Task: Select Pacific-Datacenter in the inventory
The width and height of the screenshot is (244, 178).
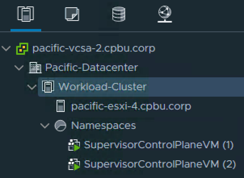Action: tap(91, 68)
